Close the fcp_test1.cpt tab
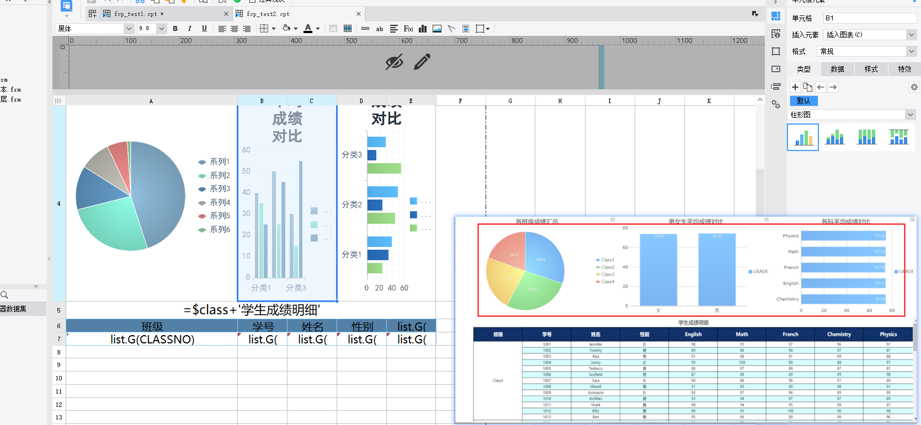Screen dimensions: 921x425 coord(226,14)
